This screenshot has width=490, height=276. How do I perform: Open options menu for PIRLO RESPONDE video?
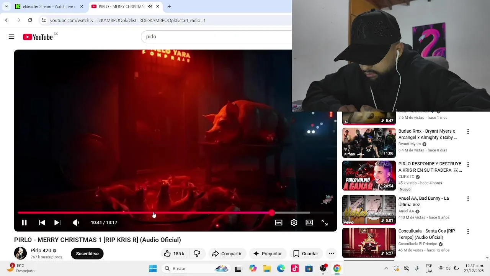(x=468, y=164)
